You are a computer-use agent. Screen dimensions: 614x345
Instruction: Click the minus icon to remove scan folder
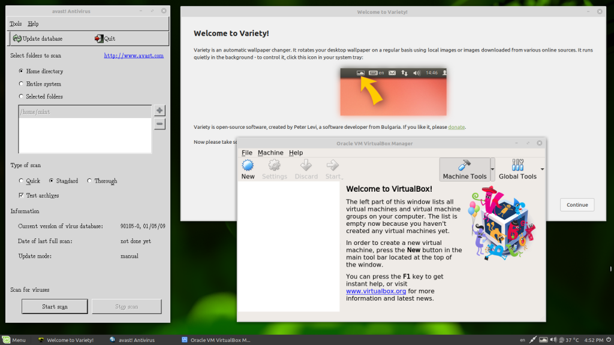[x=159, y=124]
